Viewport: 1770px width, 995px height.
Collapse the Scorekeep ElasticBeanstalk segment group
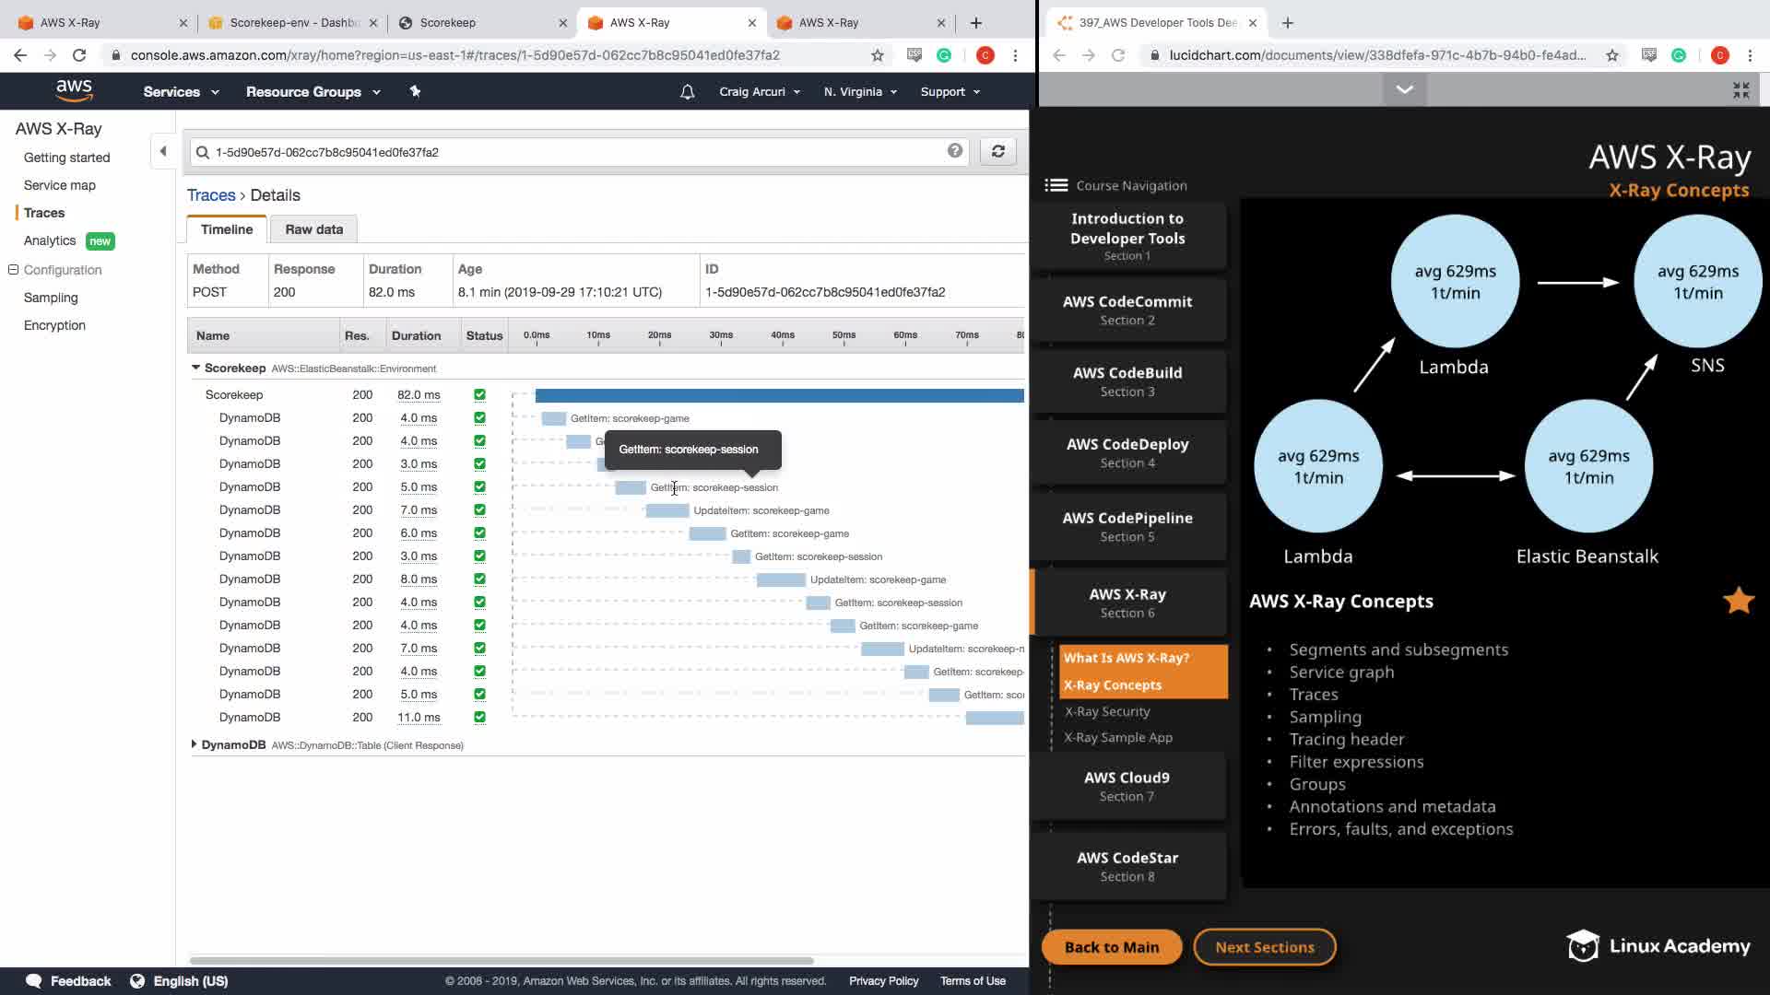pyautogui.click(x=195, y=368)
